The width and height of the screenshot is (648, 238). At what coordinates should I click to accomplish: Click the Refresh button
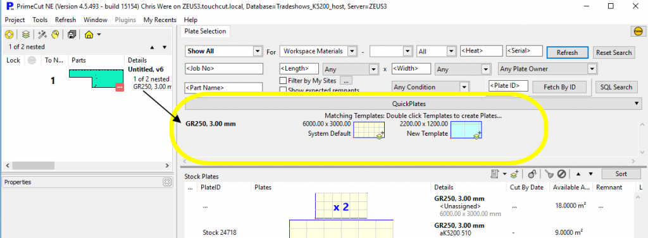click(x=568, y=52)
